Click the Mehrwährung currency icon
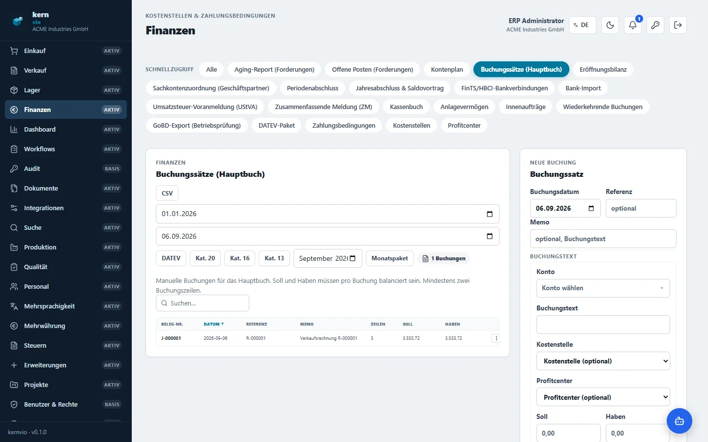Screen dimensions: 708x442 point(14,326)
